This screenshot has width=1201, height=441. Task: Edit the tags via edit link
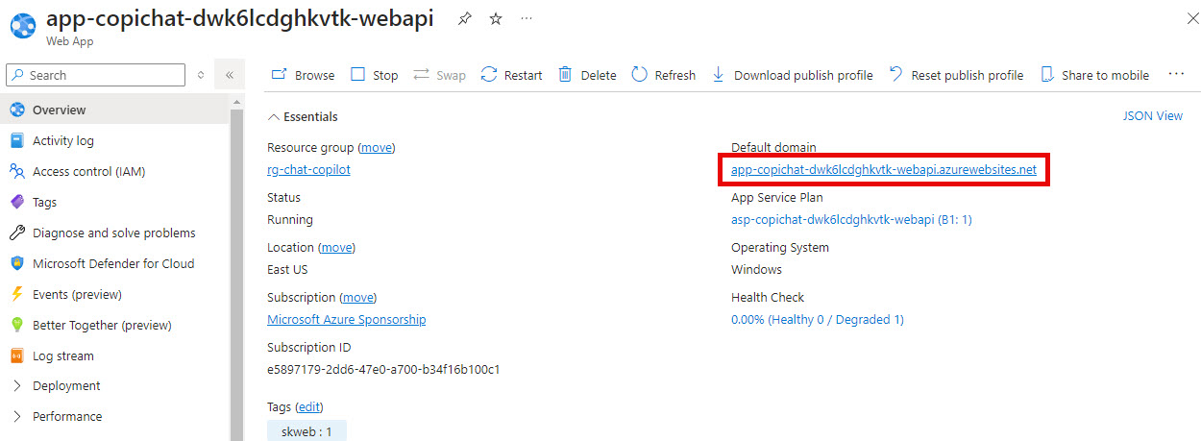tap(309, 406)
